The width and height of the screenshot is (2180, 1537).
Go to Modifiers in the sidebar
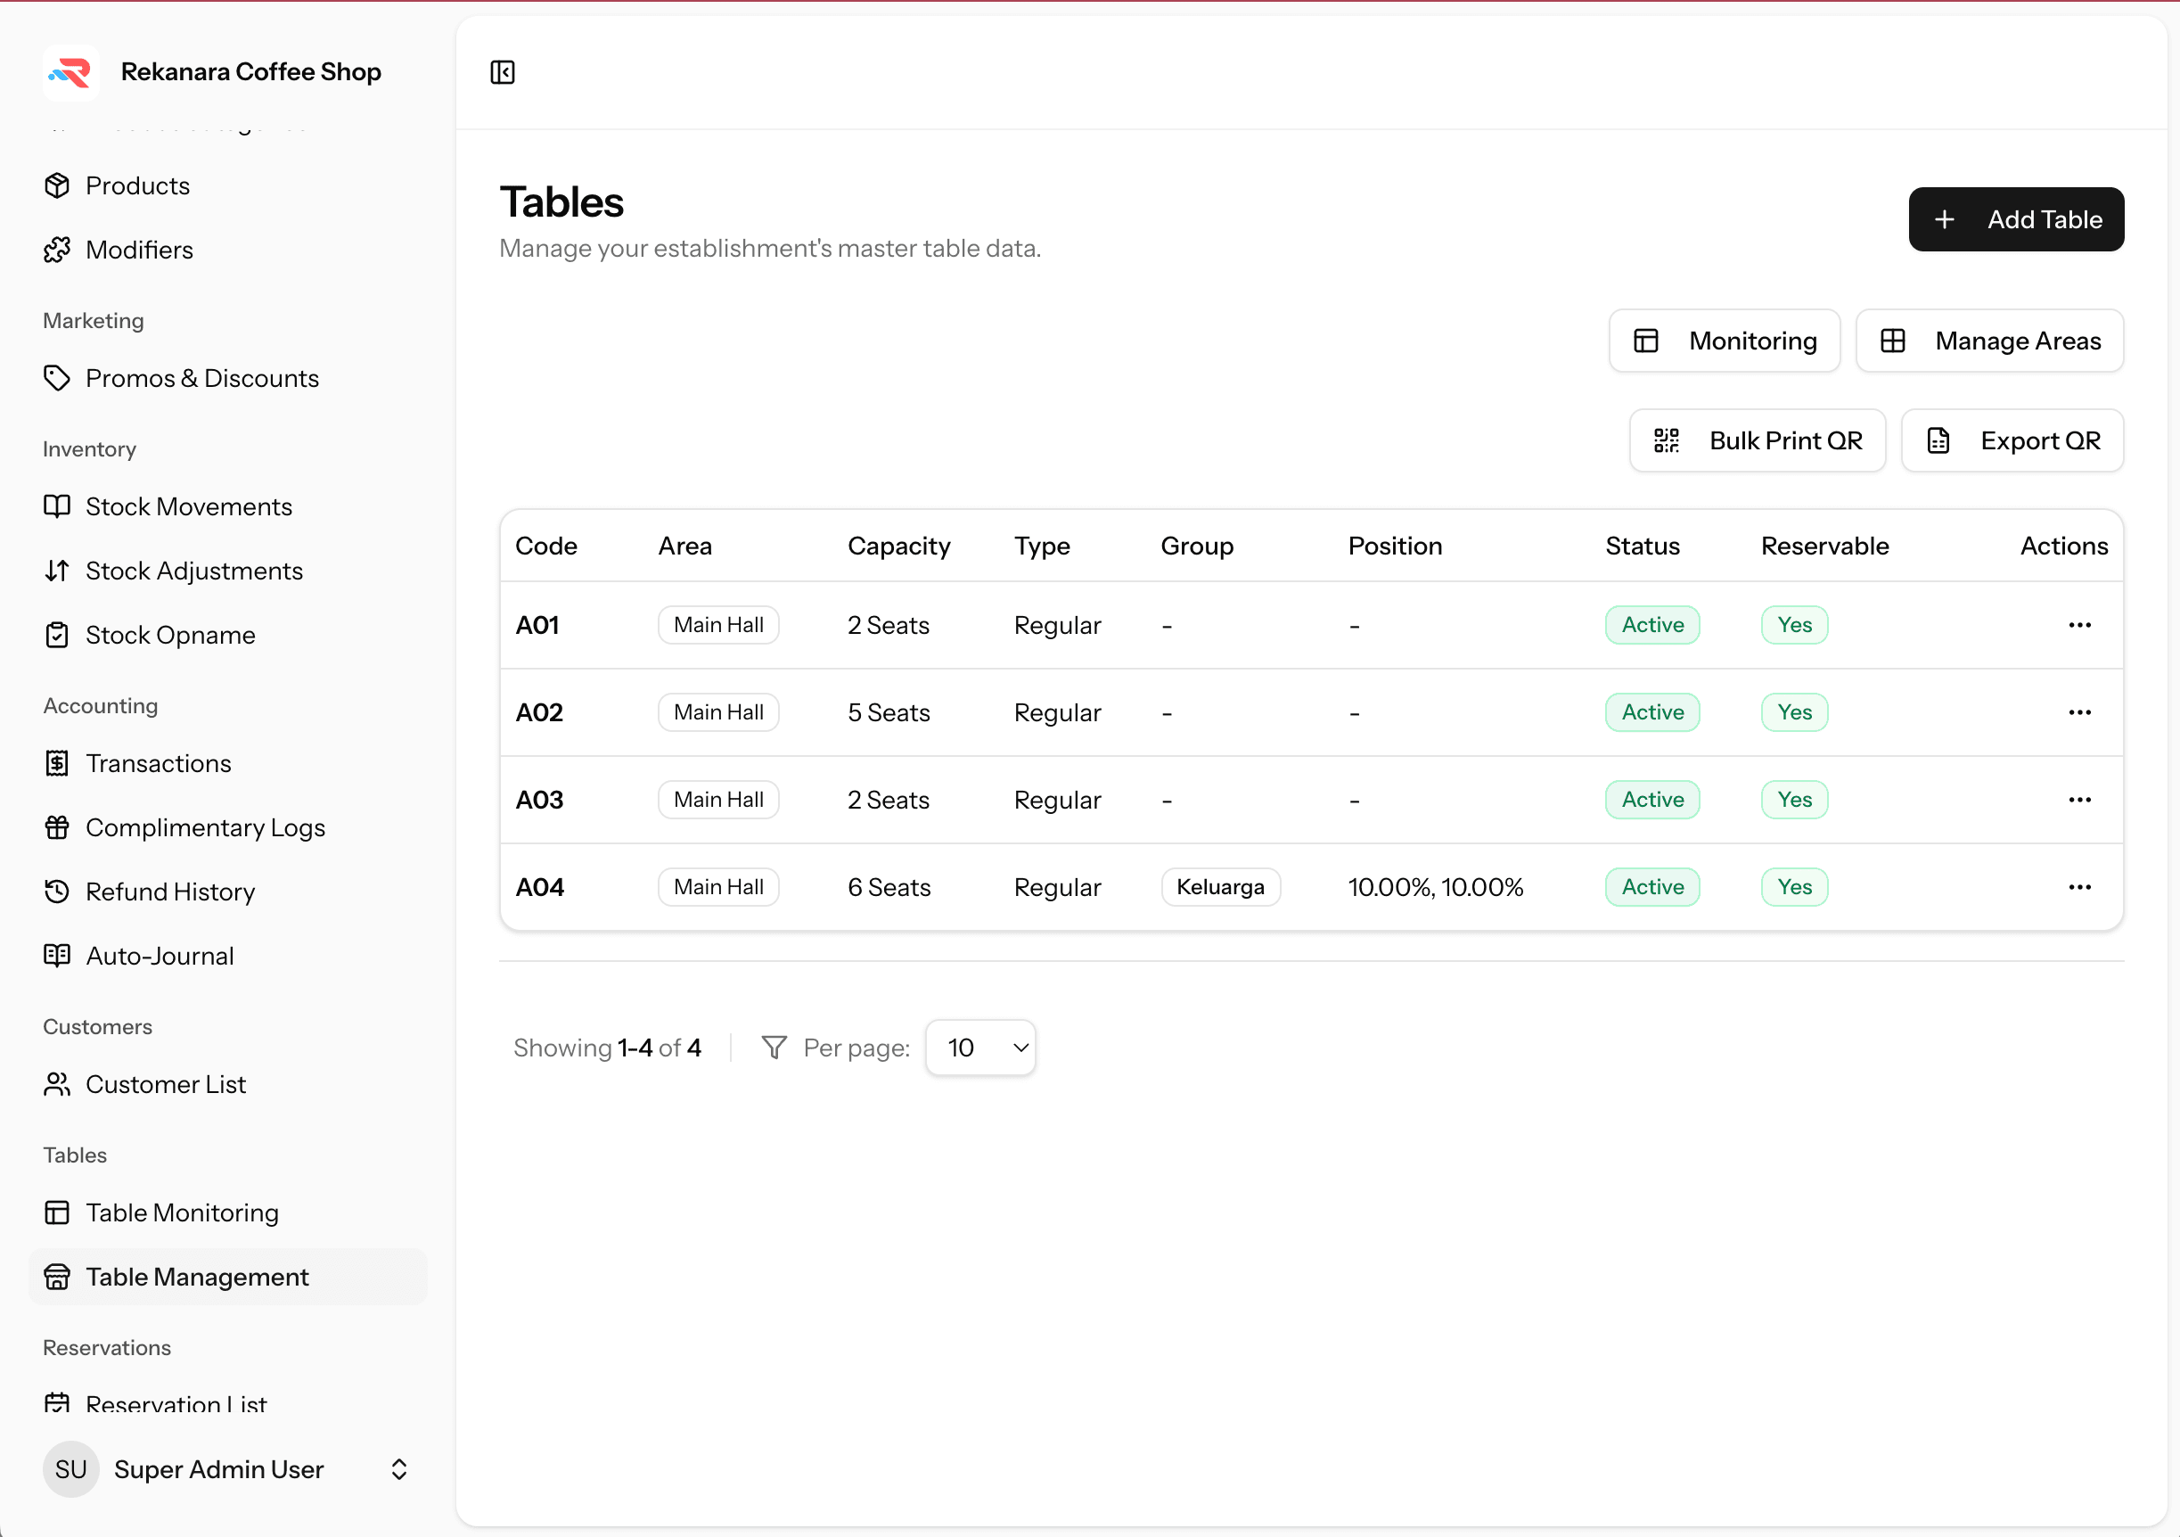[228, 250]
